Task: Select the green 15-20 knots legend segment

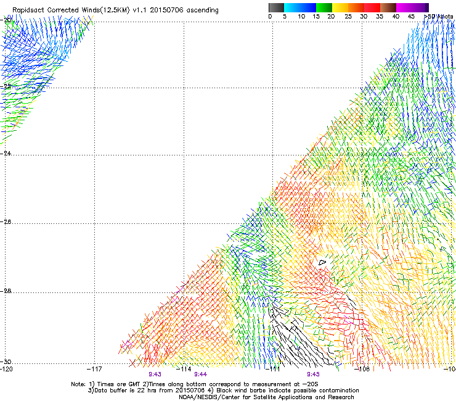Action: point(324,7)
